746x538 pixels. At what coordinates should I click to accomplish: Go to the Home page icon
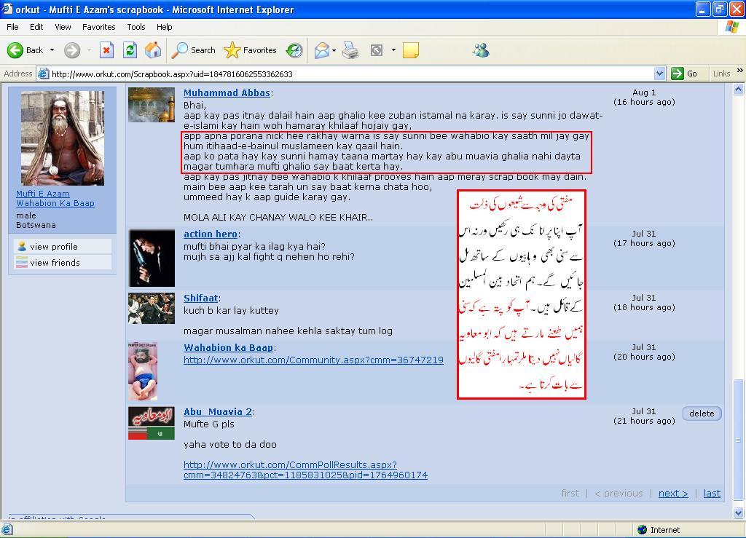(153, 50)
